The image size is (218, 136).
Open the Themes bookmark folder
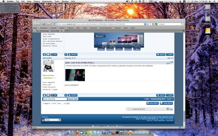(x=118, y=28)
